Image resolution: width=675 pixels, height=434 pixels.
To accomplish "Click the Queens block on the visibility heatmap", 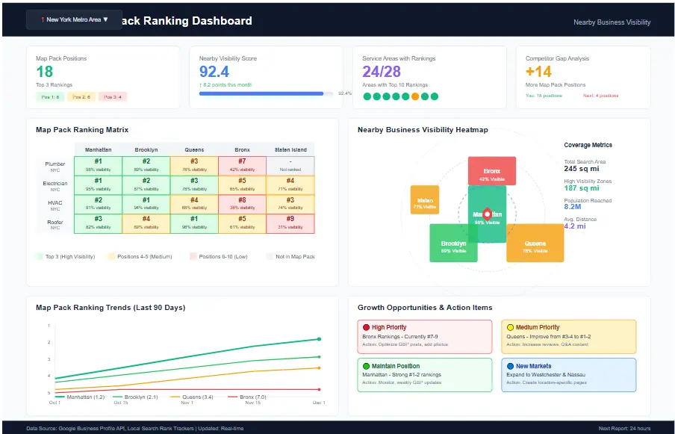I will (535, 244).
